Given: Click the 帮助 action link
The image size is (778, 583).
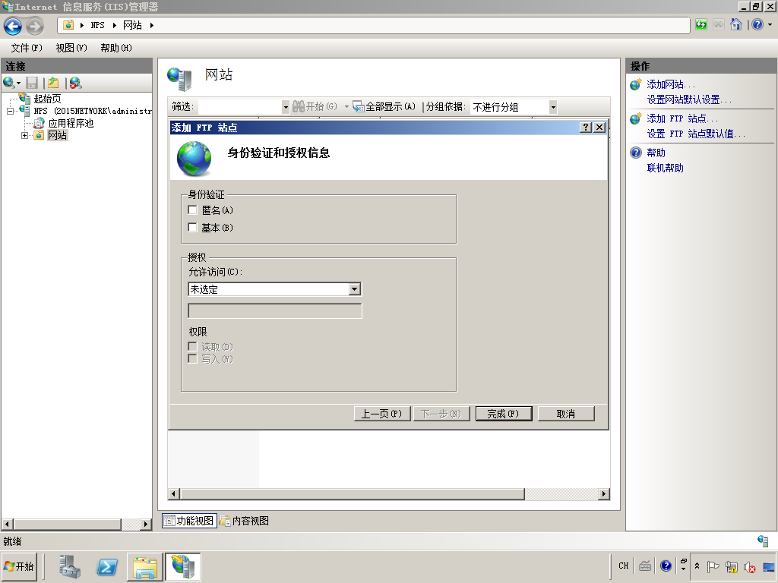Looking at the screenshot, I should (656, 153).
